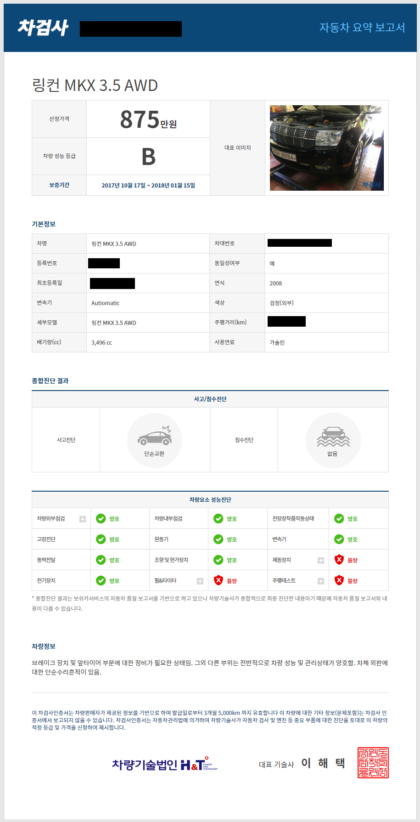Image resolution: width=420 pixels, height=822 pixels.
Task: Click the 기본정보 section heading
Action: click(x=44, y=224)
